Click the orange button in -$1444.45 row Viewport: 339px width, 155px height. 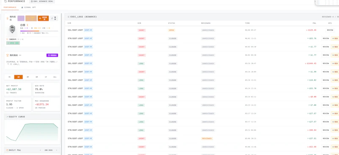[x=335, y=64]
